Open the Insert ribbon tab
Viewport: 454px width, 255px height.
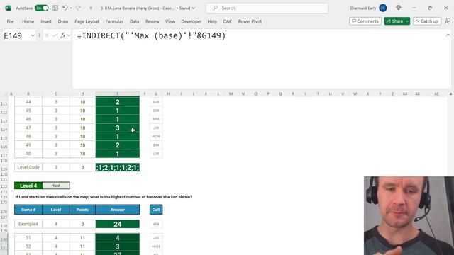pyautogui.click(x=46, y=21)
